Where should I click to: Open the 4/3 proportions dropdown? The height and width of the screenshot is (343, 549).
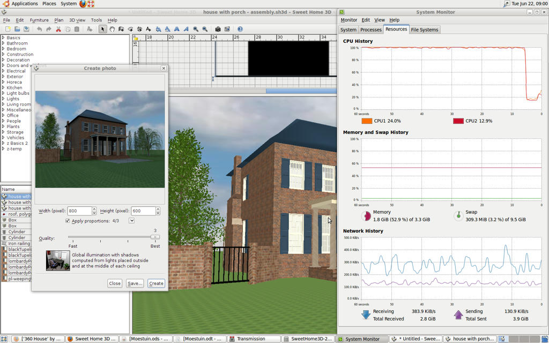coord(132,220)
